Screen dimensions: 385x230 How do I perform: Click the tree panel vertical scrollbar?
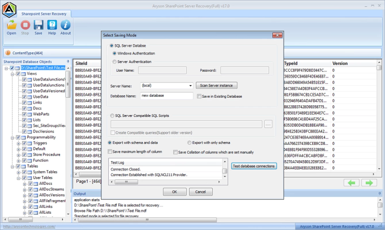tap(68, 84)
